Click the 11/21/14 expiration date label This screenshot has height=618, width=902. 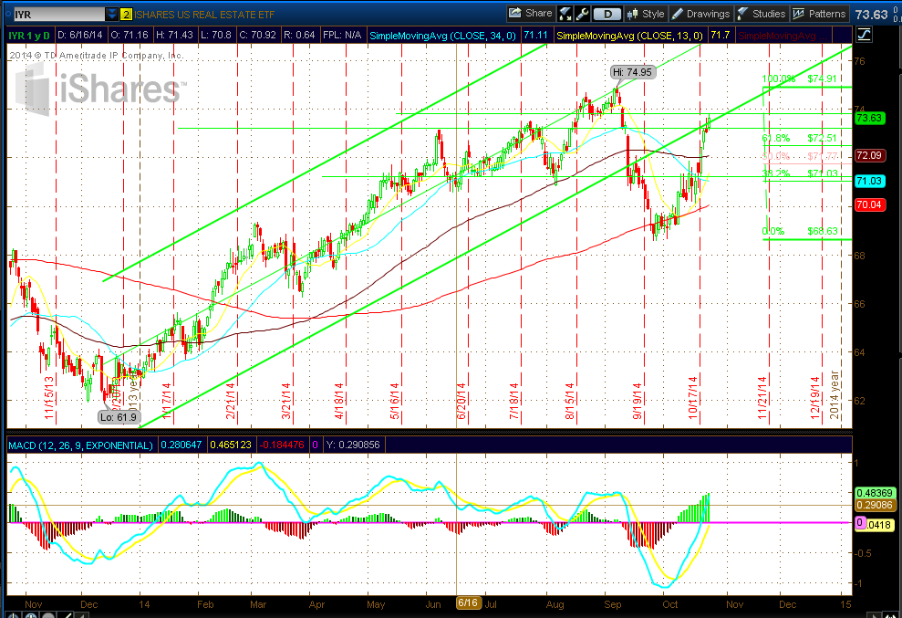click(762, 398)
